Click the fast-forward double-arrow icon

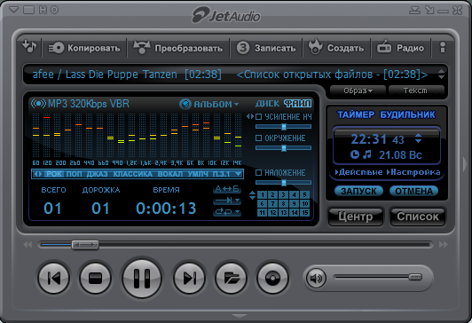point(443,244)
